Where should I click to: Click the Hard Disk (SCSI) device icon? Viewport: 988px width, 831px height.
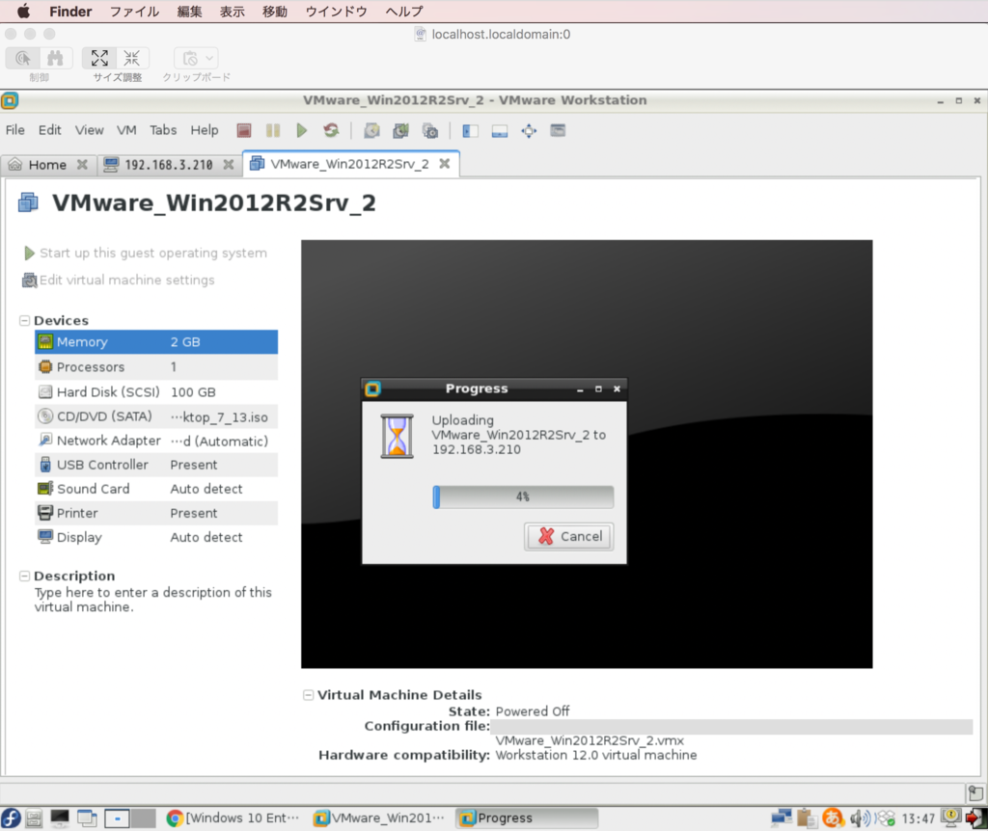click(x=45, y=392)
